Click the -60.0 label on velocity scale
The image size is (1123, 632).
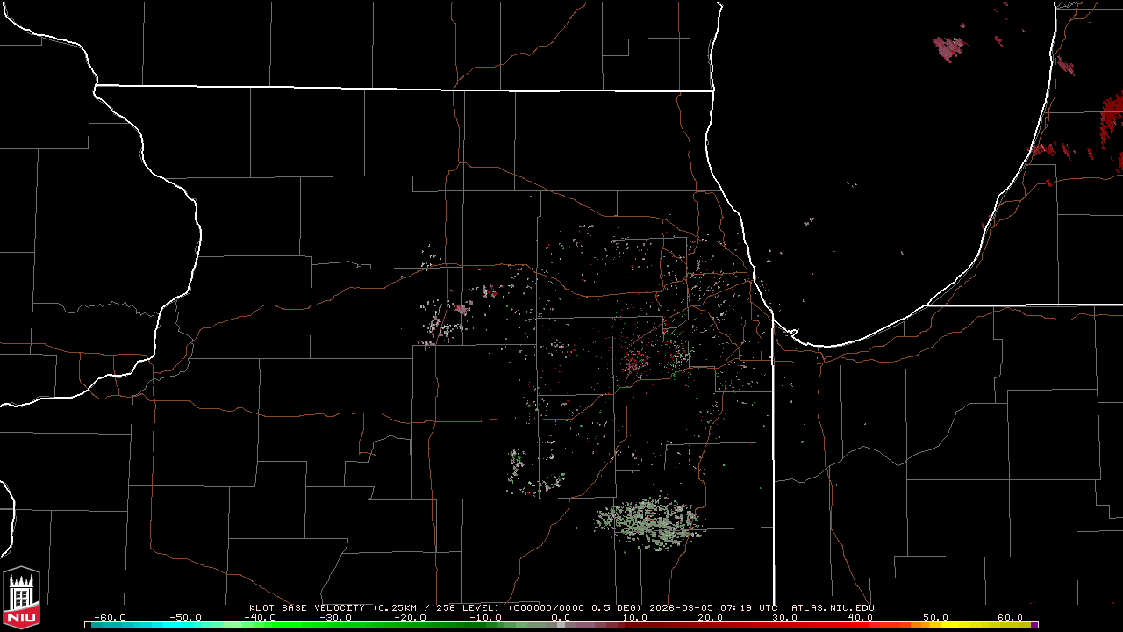[x=110, y=617]
